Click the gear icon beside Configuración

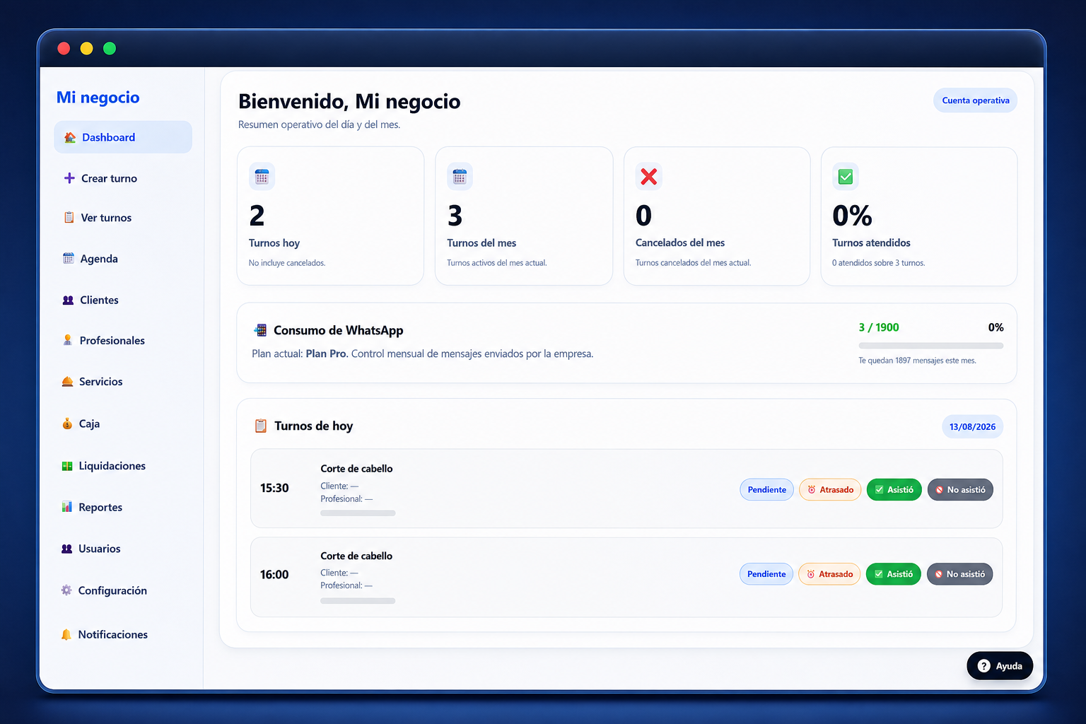66,590
